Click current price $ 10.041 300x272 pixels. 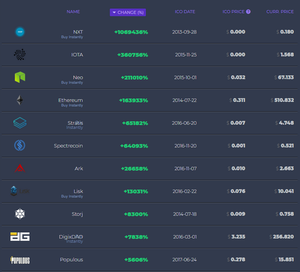[x=284, y=191]
